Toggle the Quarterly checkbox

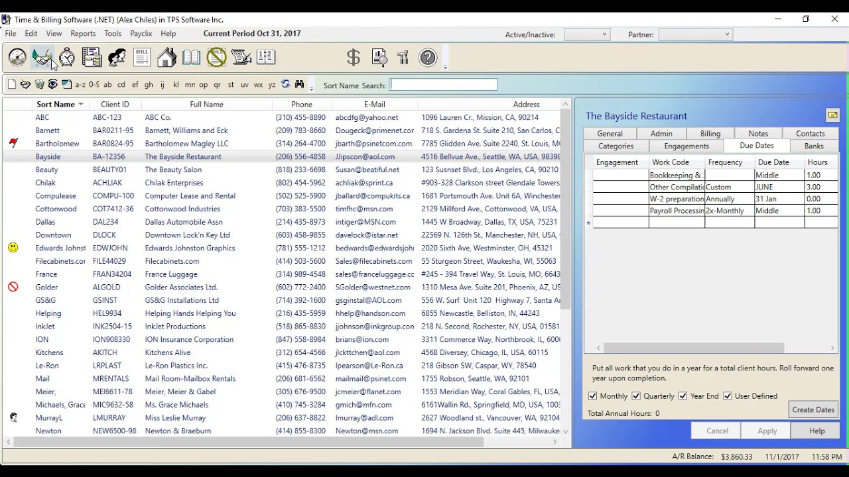(x=636, y=396)
